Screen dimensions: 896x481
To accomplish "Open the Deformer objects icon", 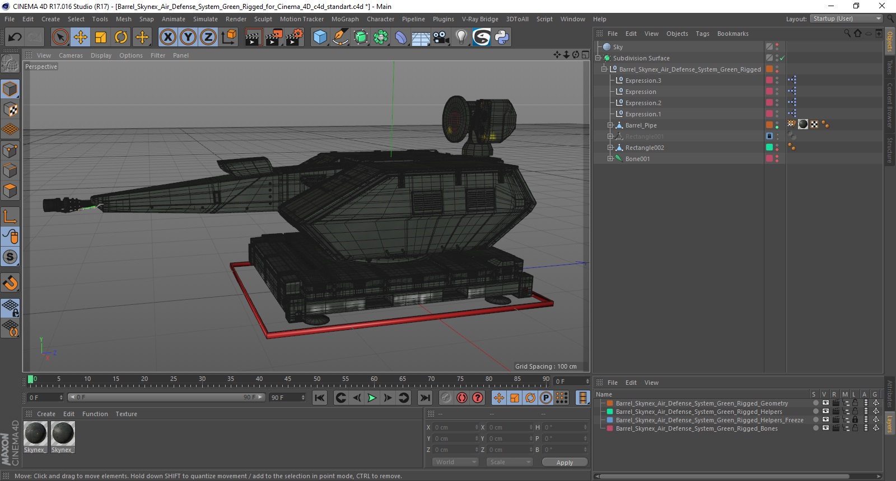I will click(401, 37).
